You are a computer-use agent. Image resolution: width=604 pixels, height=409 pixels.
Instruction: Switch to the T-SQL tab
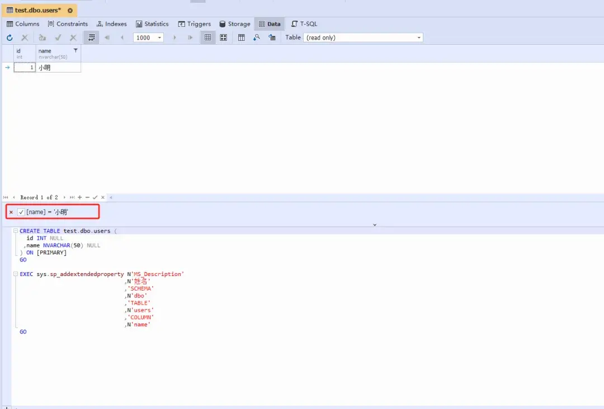coord(304,23)
